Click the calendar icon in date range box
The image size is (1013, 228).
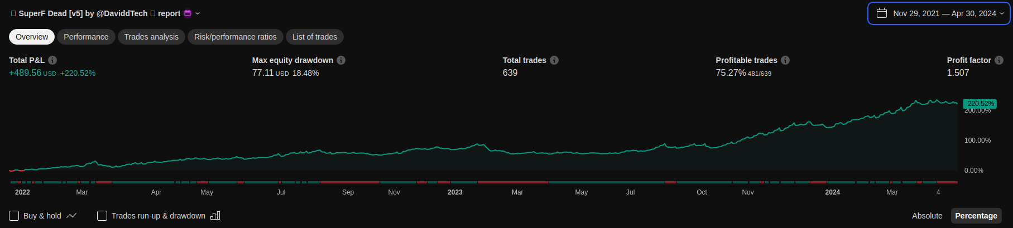click(882, 13)
